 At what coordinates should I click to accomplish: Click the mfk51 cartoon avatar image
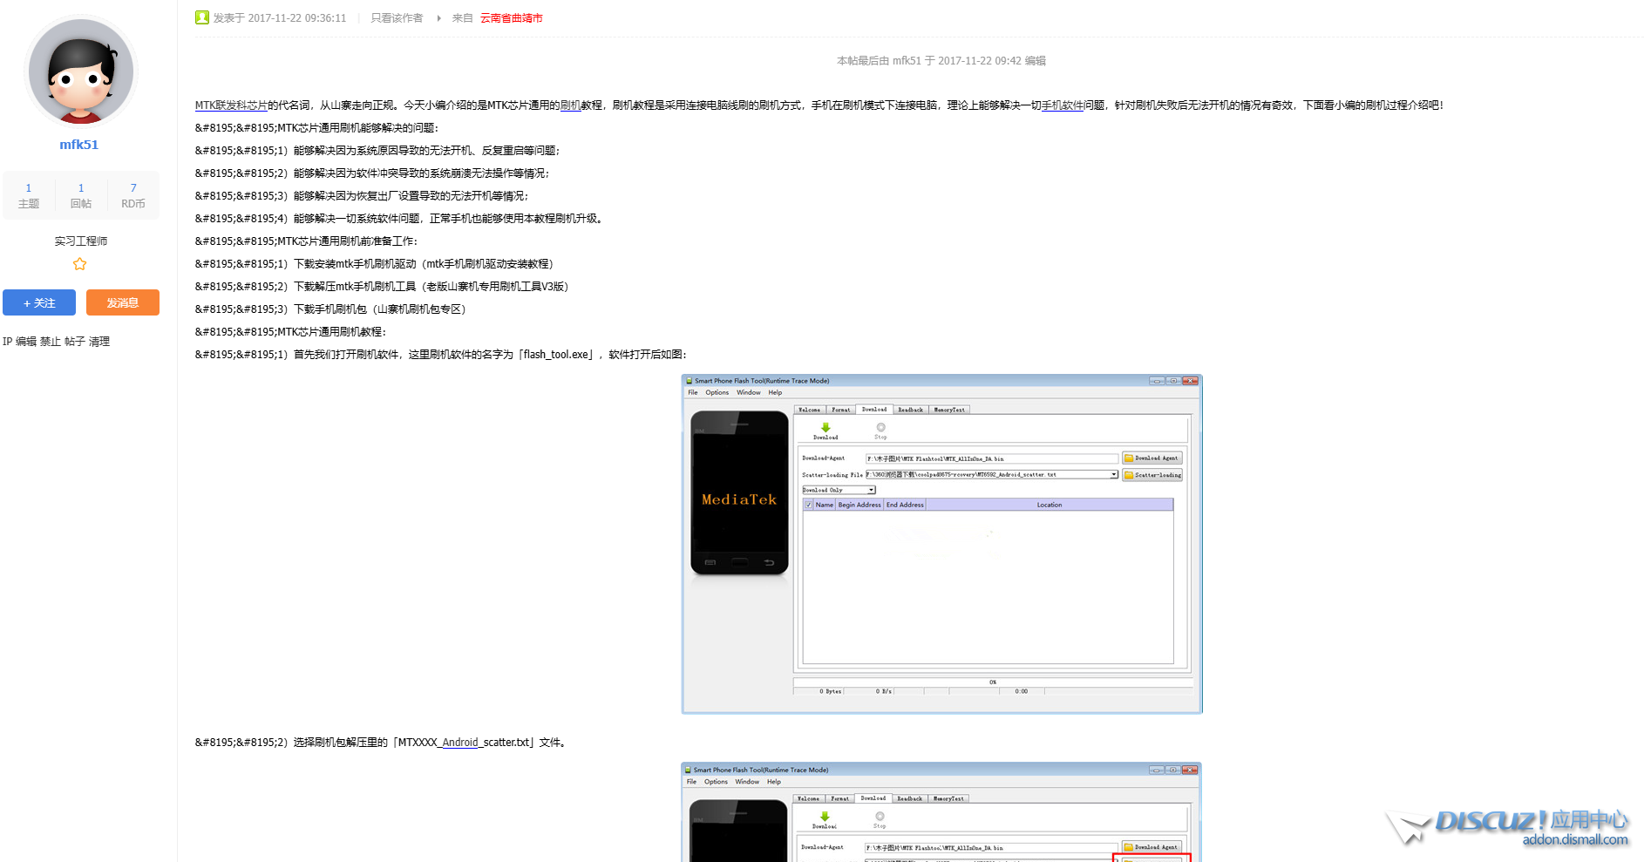(x=81, y=71)
